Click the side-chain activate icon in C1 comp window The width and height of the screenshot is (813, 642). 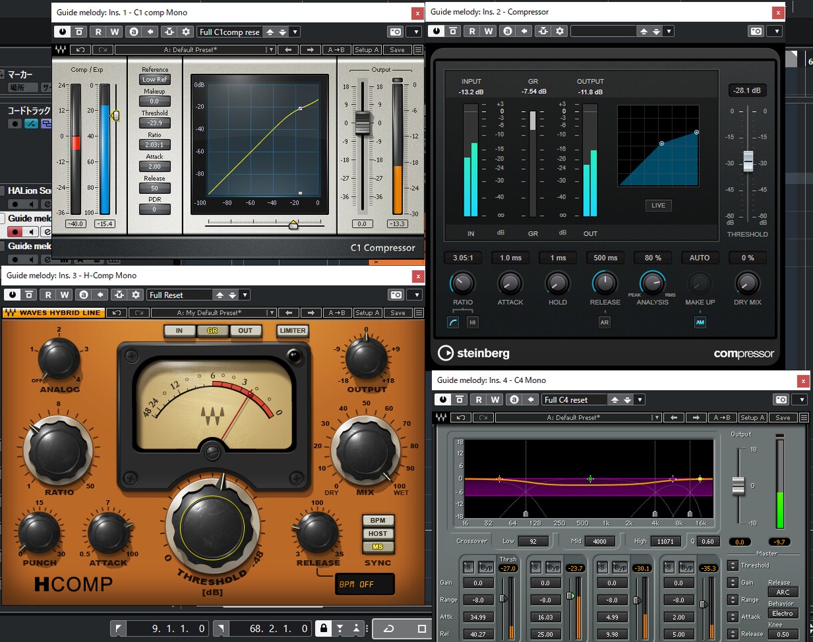[x=169, y=31]
